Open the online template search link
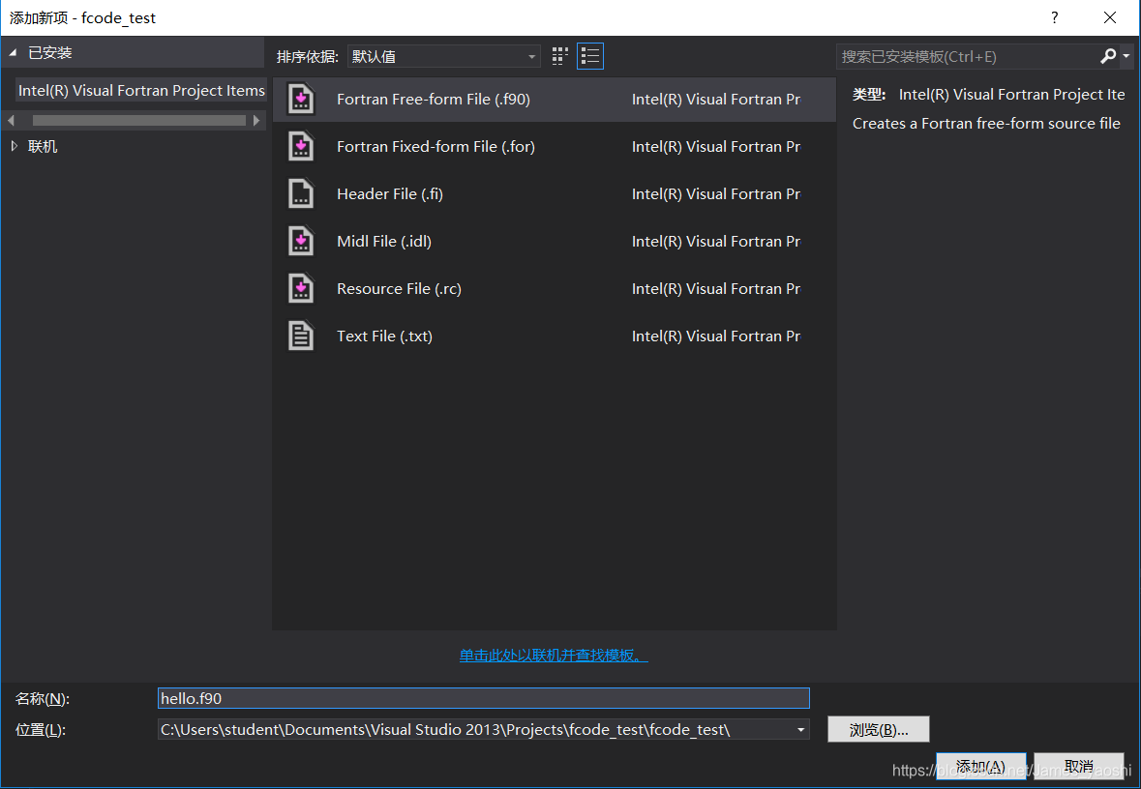 coord(553,656)
